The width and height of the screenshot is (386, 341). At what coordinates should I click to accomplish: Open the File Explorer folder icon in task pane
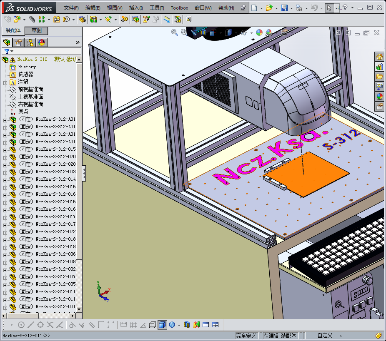pyautogui.click(x=379, y=77)
